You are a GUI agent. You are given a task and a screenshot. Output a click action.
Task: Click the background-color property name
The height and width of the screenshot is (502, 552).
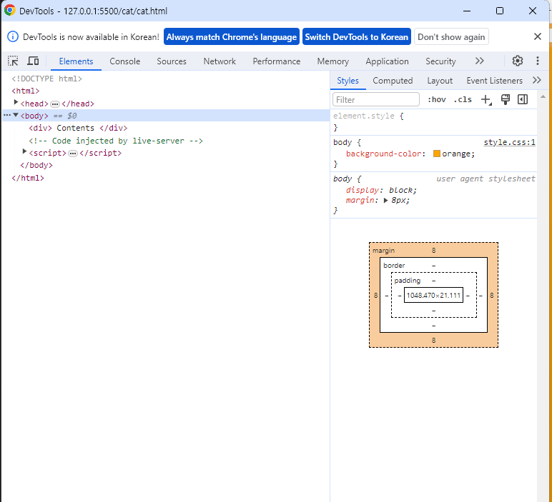click(x=384, y=154)
